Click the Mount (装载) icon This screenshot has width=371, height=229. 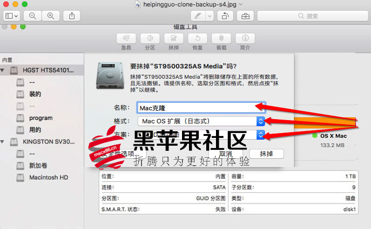pos(221,39)
